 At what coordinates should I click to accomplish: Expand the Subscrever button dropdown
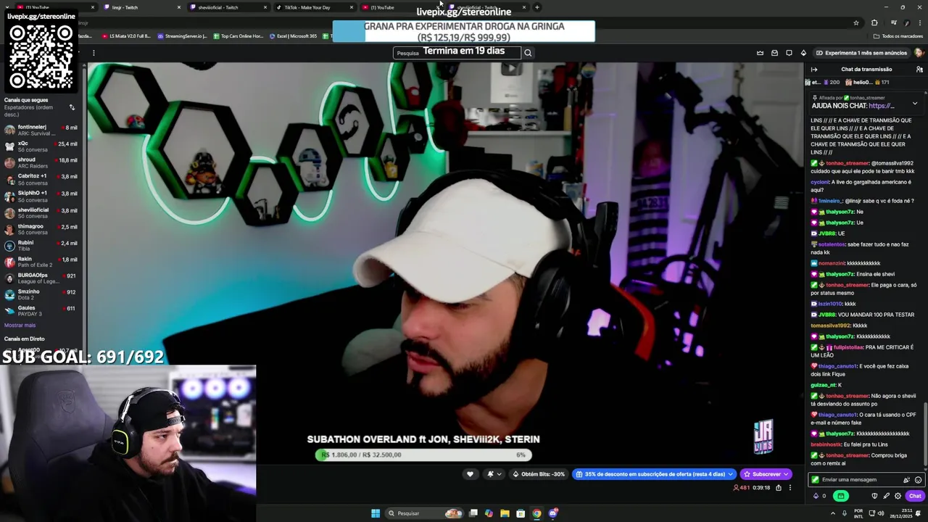pos(787,474)
